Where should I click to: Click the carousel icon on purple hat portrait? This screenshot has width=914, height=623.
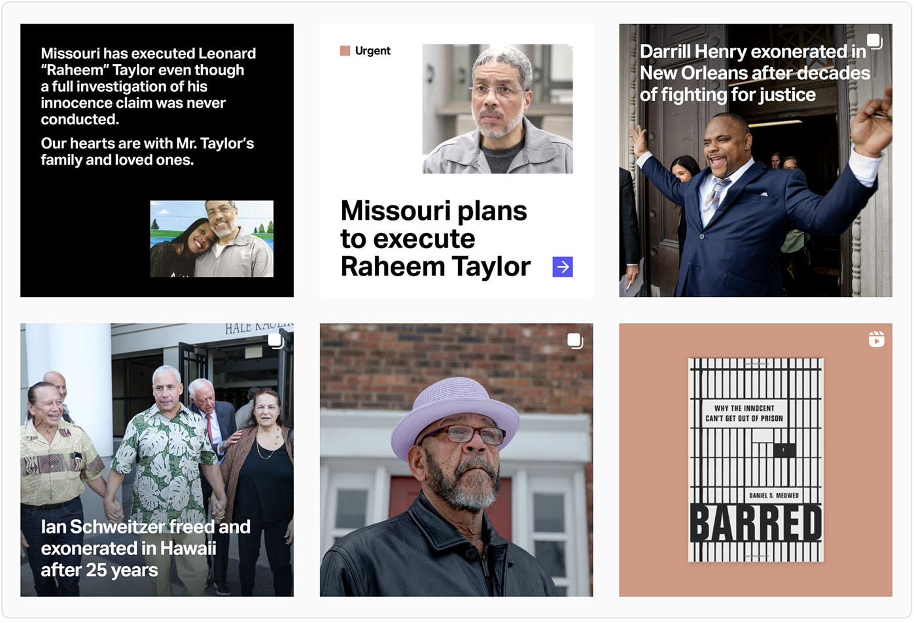(574, 341)
